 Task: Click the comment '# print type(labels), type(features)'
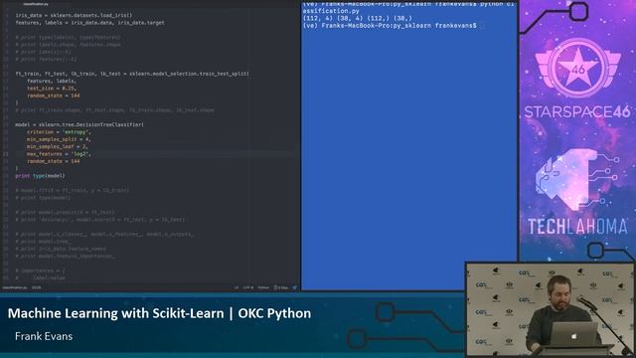pos(68,38)
